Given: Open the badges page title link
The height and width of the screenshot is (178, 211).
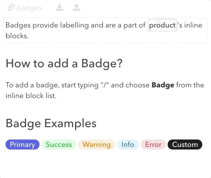Looking at the screenshot, I should point(29,8).
